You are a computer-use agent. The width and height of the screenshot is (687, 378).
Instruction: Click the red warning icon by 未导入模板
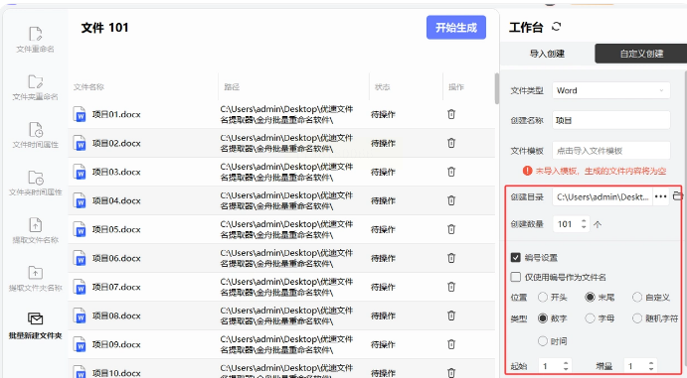pyautogui.click(x=528, y=171)
